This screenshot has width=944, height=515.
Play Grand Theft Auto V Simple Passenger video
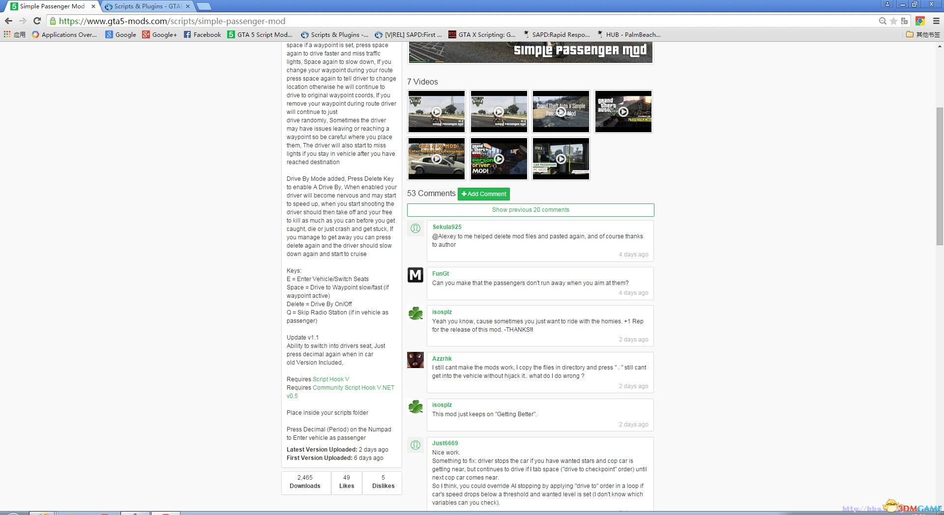coord(560,112)
